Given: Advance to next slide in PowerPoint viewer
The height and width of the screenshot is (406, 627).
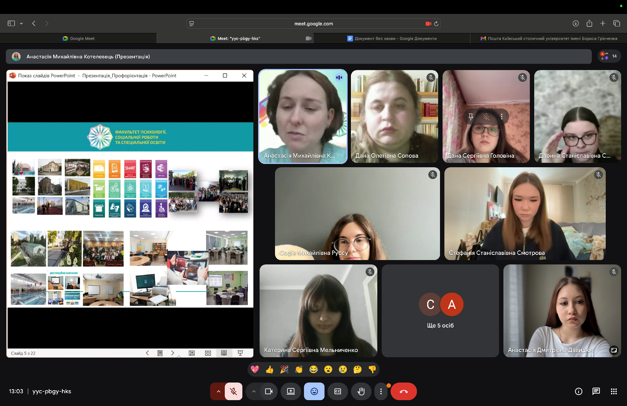Looking at the screenshot, I should (x=173, y=353).
